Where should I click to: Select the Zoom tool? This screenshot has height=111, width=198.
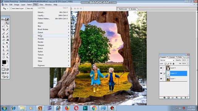[x=7, y=57]
